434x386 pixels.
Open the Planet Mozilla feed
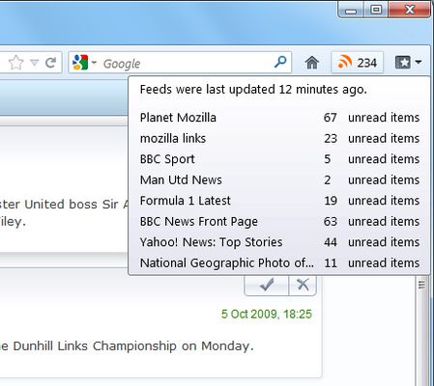click(x=279, y=118)
